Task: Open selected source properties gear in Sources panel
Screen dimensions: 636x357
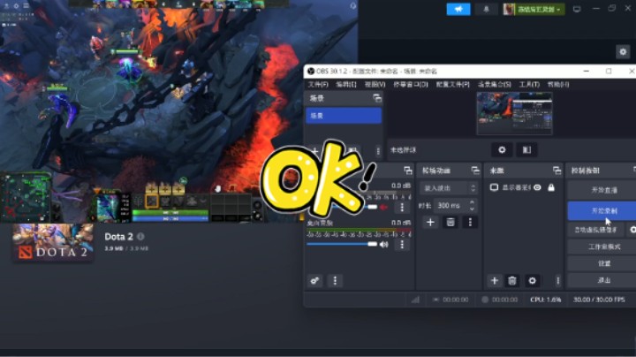Action: tap(532, 281)
